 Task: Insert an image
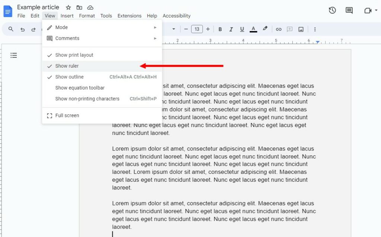click(x=301, y=29)
